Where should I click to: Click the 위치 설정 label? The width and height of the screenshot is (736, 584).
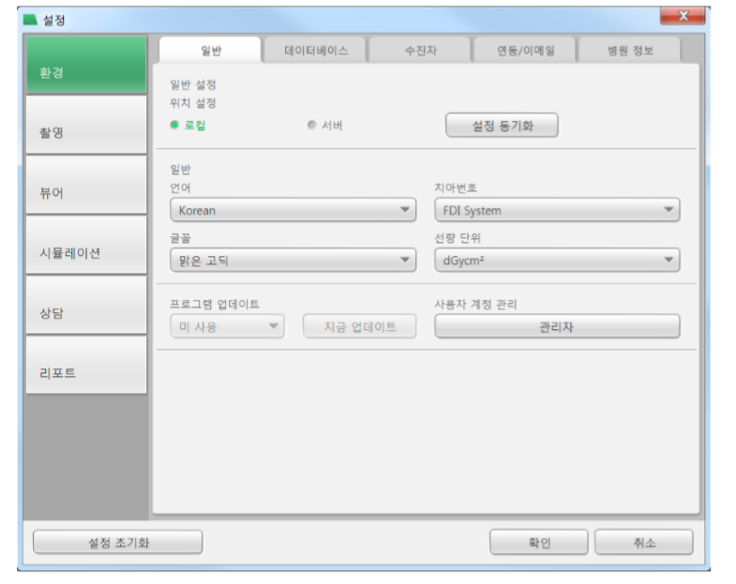193,103
